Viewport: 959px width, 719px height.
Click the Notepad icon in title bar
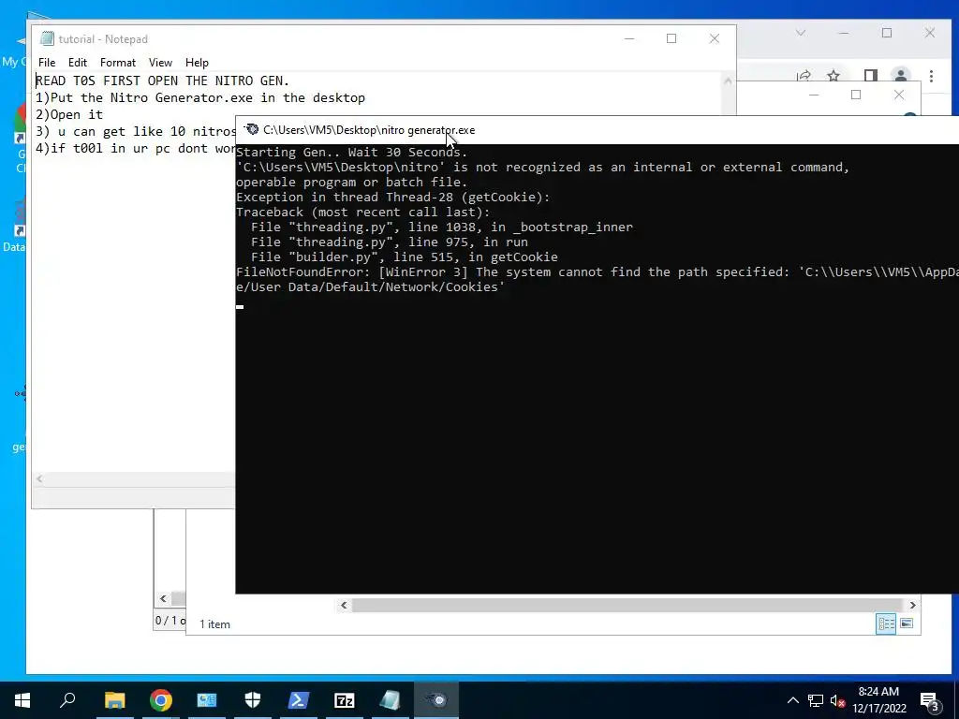click(47, 38)
